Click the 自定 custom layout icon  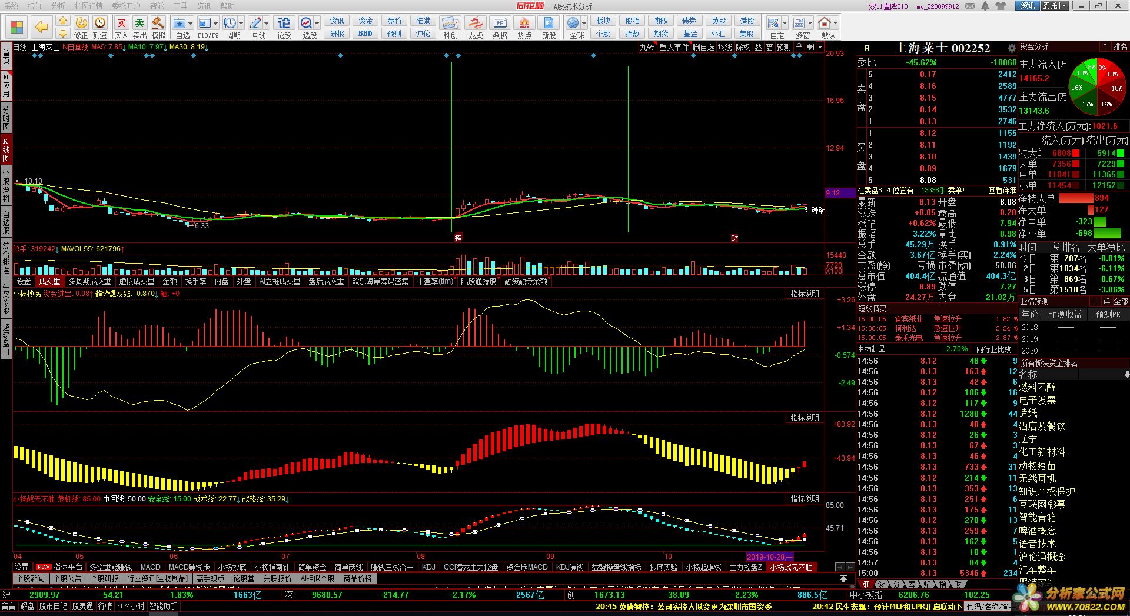(x=774, y=23)
